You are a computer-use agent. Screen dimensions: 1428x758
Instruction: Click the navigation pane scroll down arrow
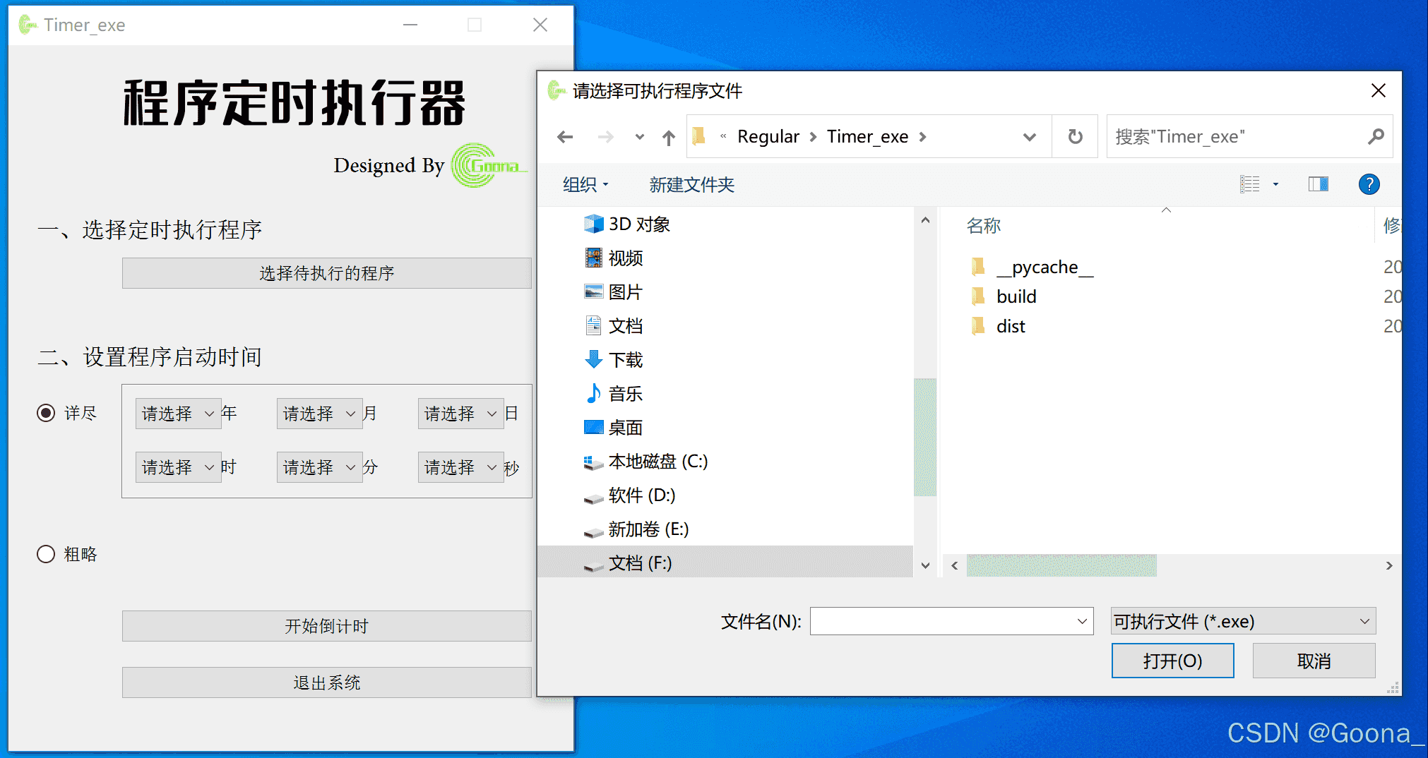pos(925,565)
